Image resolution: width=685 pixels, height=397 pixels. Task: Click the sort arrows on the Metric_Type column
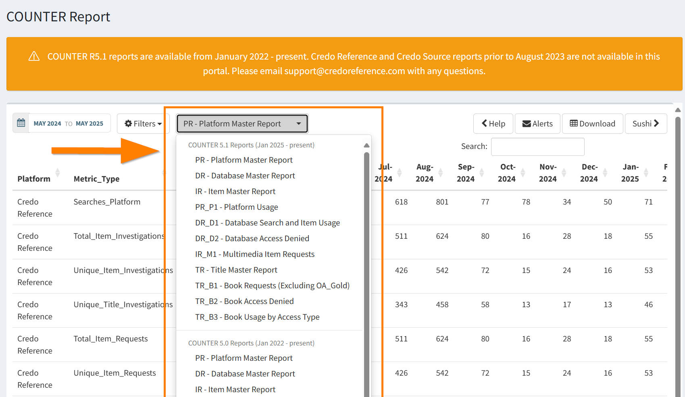165,173
